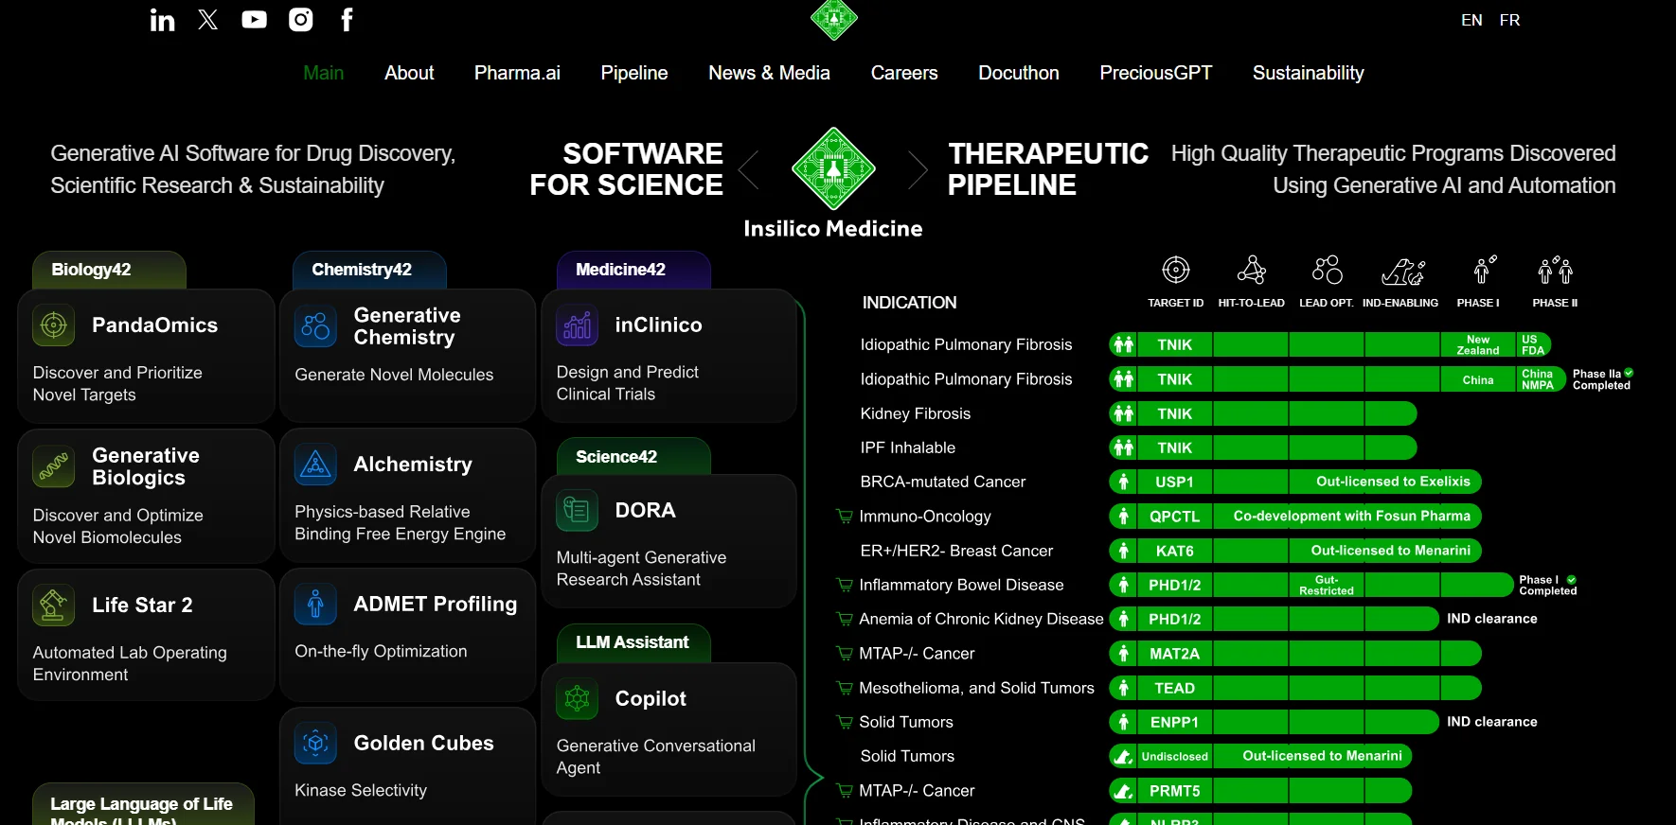Open the Golden Cubes card title

tap(424, 744)
